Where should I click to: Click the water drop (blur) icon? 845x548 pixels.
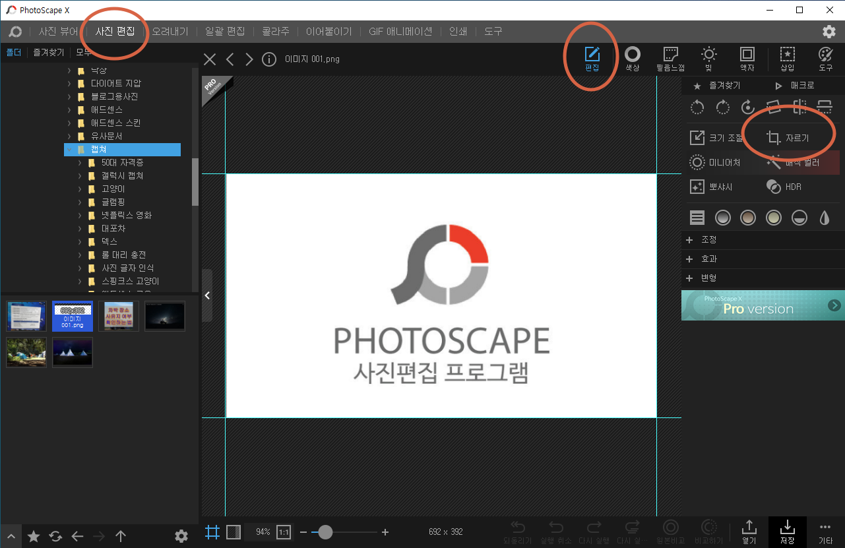coord(825,218)
